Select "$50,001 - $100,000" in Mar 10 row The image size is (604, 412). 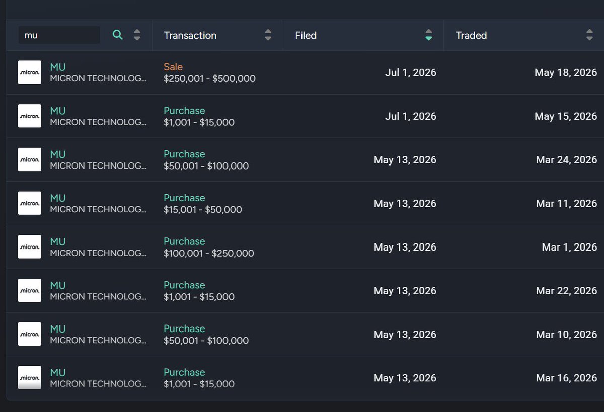point(206,341)
